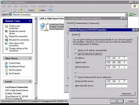Viewport: 139px width, 105px height.
Task: Open the Control Panel icon in Other Places
Action: (6, 63)
